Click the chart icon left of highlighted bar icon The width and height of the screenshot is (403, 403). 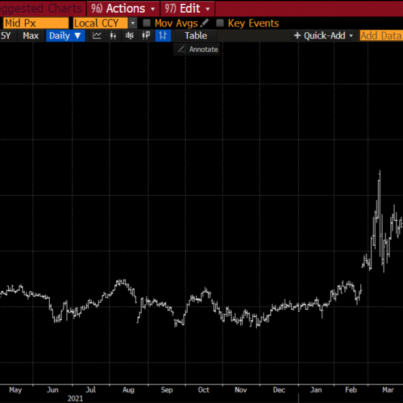pos(146,36)
